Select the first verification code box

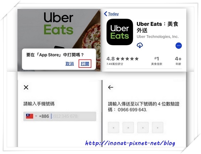pyautogui.click(x=114, y=128)
